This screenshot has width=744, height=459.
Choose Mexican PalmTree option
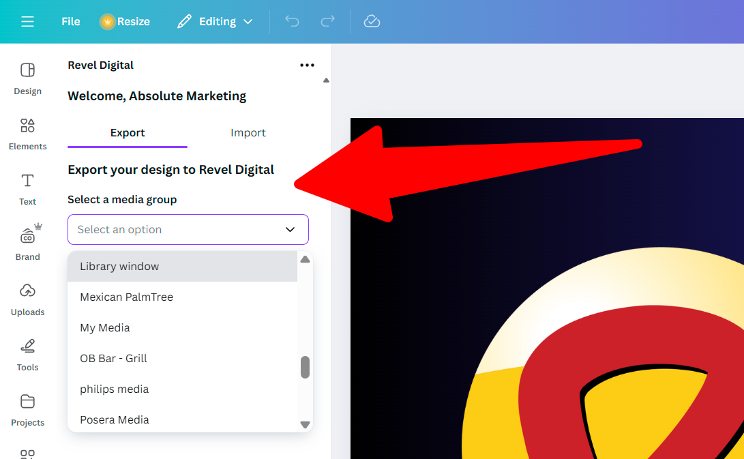(182, 297)
